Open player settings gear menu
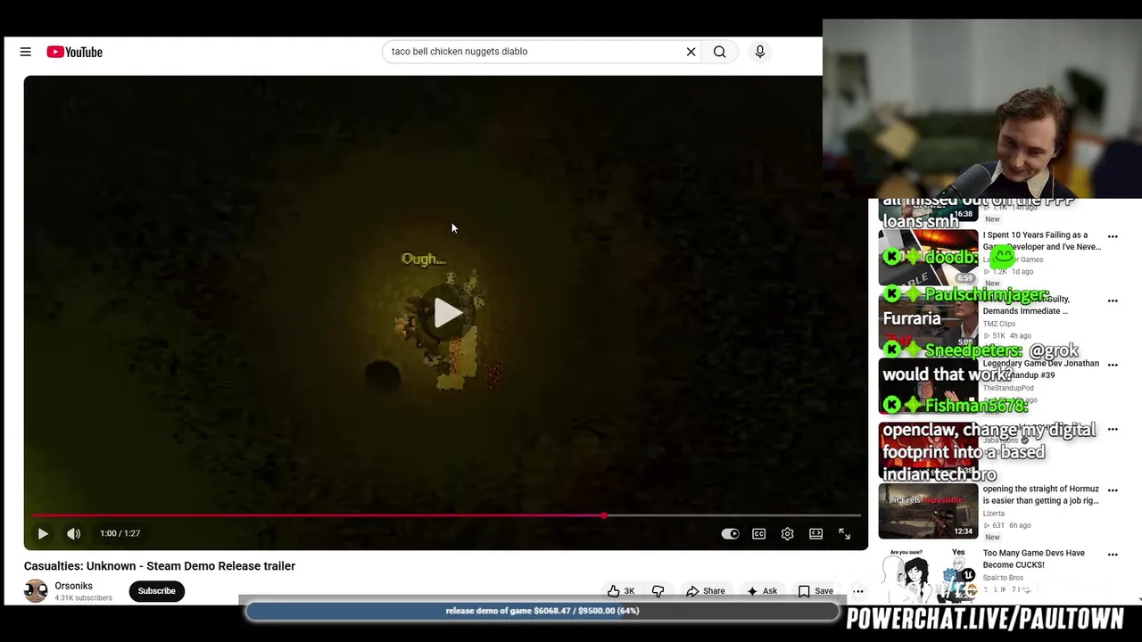Screen dimensions: 1142x642 pyautogui.click(x=787, y=533)
